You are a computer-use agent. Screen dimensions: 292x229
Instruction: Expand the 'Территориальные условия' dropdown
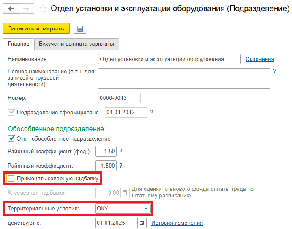pos(146,208)
